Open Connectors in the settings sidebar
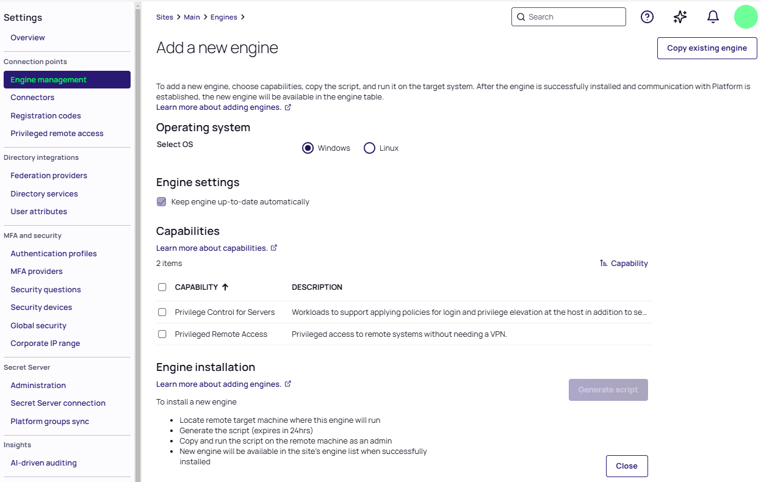The height and width of the screenshot is (482, 761). coord(32,98)
